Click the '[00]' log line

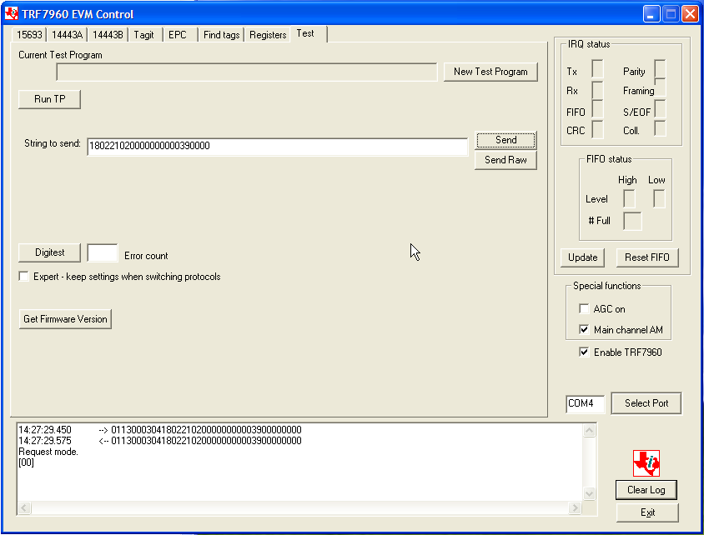click(26, 462)
